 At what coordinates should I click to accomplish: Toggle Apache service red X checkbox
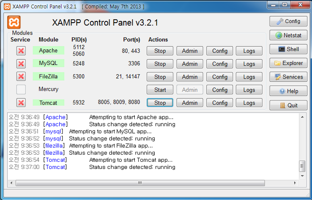pos(21,51)
